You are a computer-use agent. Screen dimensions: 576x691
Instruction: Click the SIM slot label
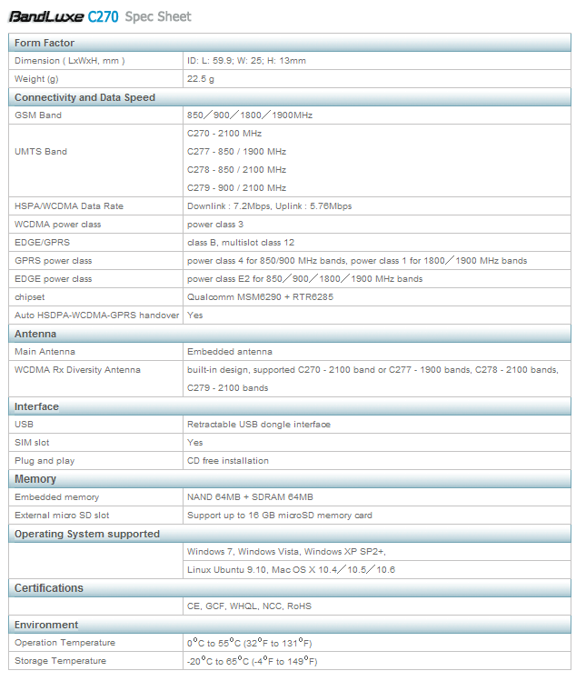point(32,443)
